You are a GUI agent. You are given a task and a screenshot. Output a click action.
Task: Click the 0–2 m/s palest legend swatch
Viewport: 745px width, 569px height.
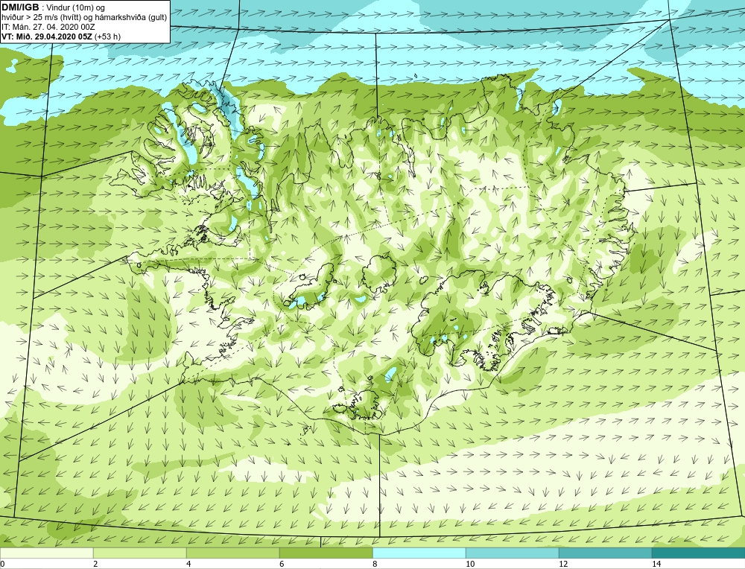click(x=46, y=553)
